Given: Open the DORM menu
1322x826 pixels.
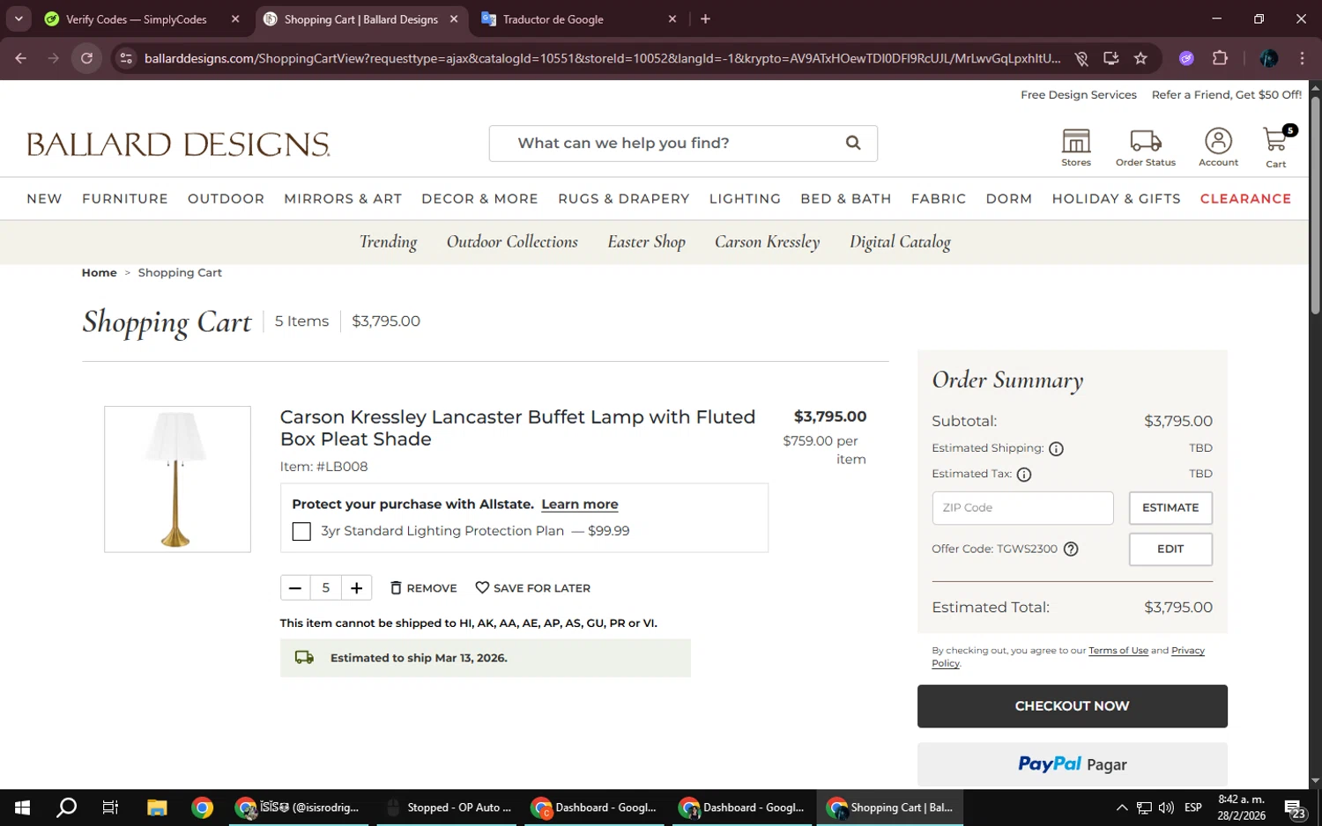Looking at the screenshot, I should pos(1009,199).
